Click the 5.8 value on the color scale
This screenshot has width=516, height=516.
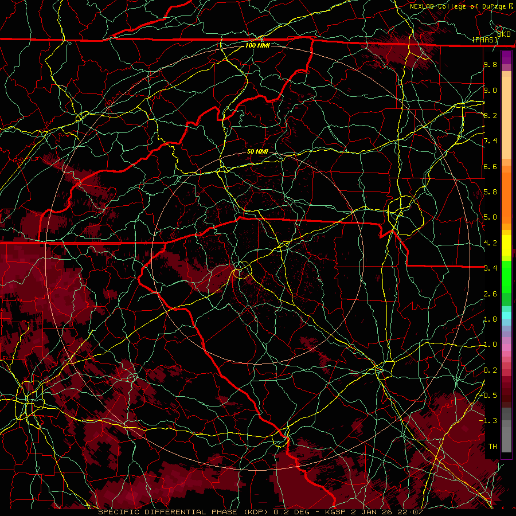coord(490,192)
